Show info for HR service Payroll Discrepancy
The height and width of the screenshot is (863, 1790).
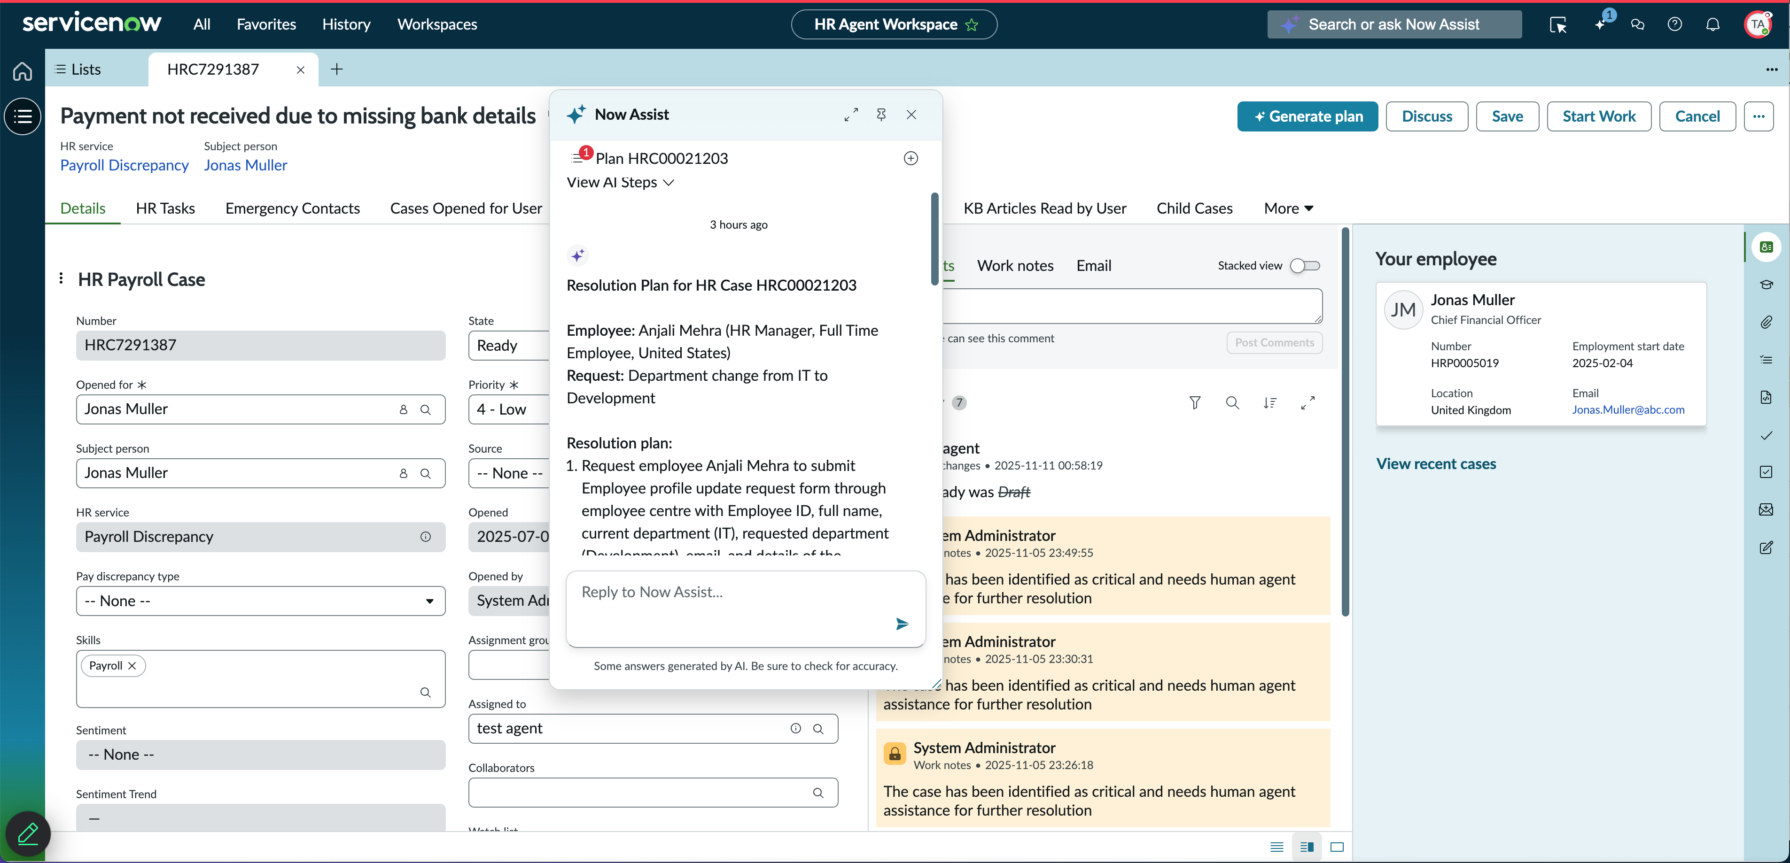coord(426,537)
